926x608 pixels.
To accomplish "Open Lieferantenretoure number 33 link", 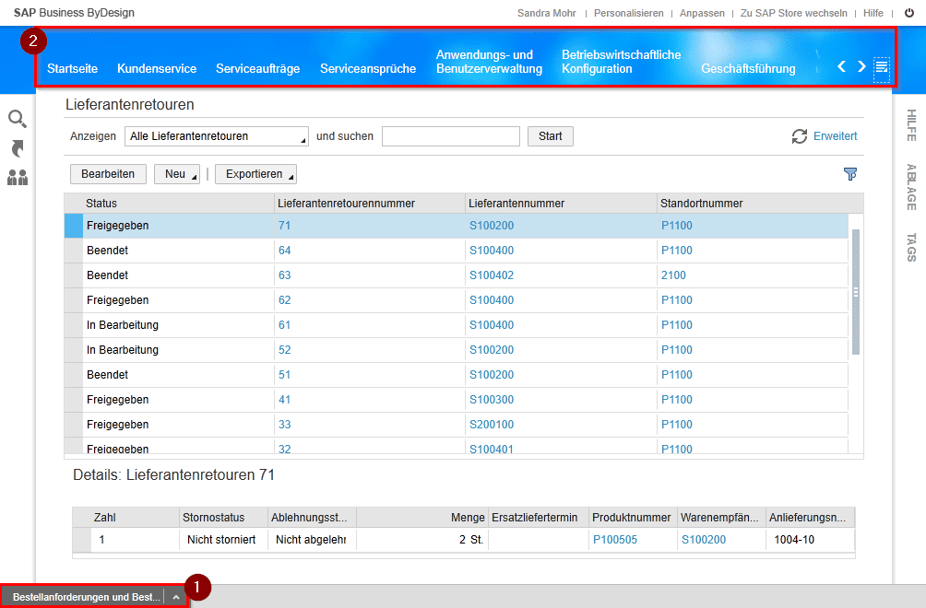I will (285, 424).
